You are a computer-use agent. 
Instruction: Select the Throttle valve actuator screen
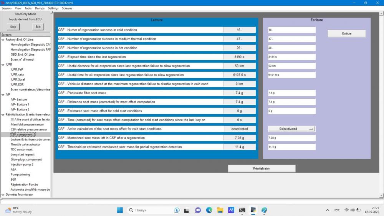click(25, 145)
